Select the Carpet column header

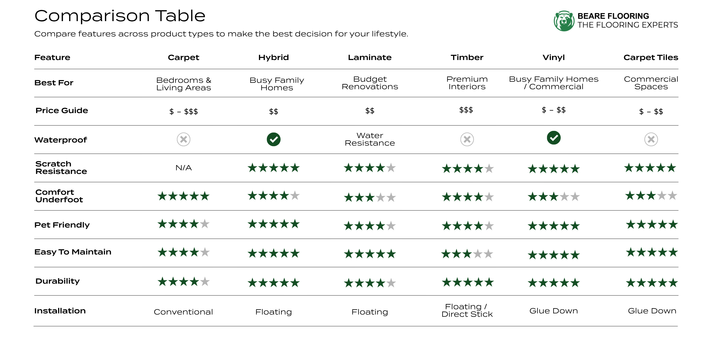[x=184, y=57]
